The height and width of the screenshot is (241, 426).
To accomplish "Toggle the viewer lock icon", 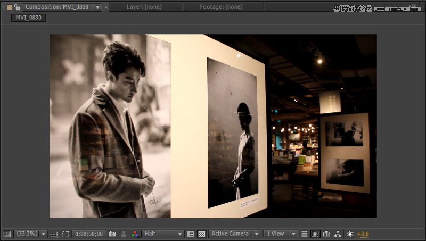I will pyautogui.click(x=17, y=7).
